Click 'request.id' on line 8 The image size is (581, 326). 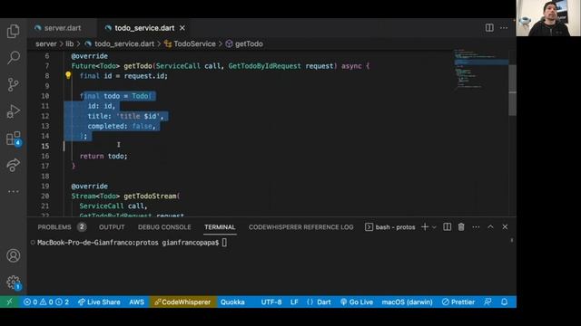coord(144,76)
